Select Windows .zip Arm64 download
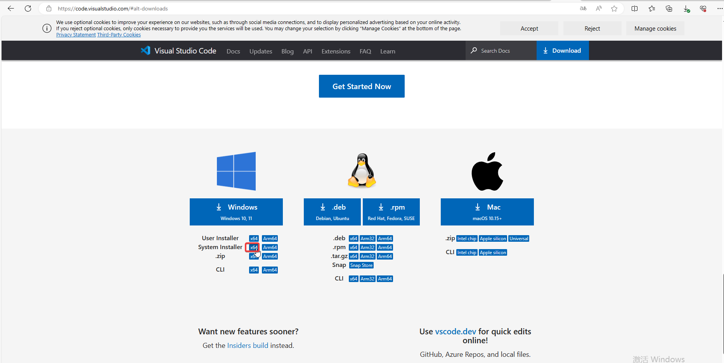Screen dimensions: 724x363 coord(270,256)
